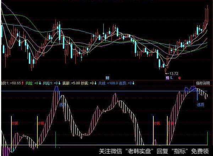Click the blue 财 marker below the chart
213x156 pixels.
(x=107, y=77)
